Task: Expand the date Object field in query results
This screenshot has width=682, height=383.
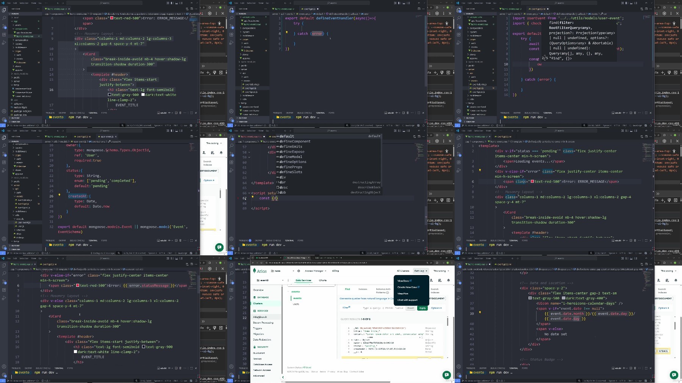Action: tap(352, 340)
